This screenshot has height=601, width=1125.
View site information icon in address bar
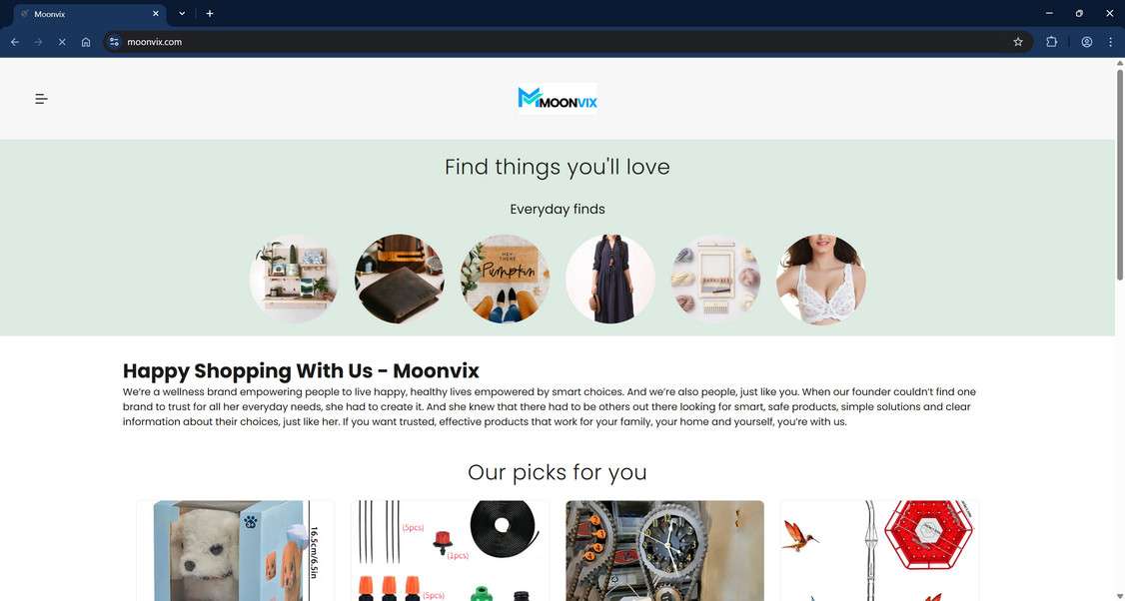pyautogui.click(x=114, y=42)
